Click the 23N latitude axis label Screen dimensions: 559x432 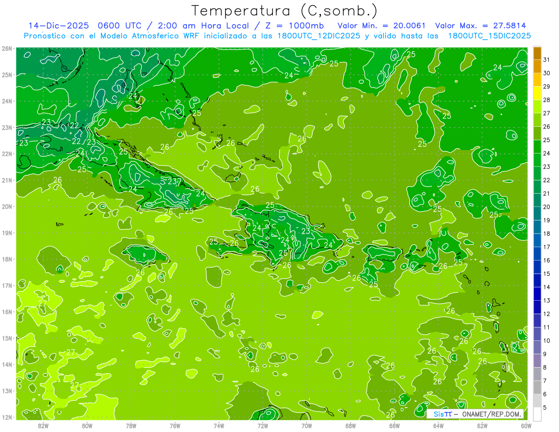tap(7, 127)
